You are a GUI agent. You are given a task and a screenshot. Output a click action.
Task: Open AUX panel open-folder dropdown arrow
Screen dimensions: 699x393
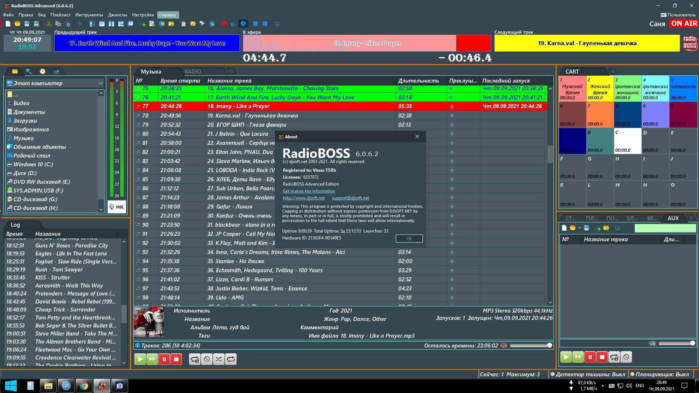[580, 228]
